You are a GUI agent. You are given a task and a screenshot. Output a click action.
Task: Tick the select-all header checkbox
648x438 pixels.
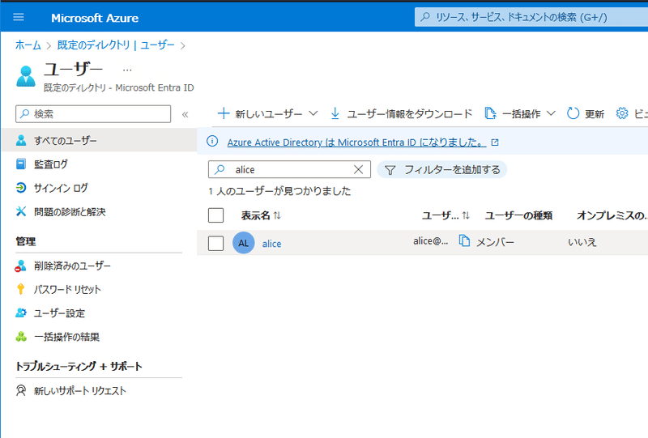(x=215, y=215)
